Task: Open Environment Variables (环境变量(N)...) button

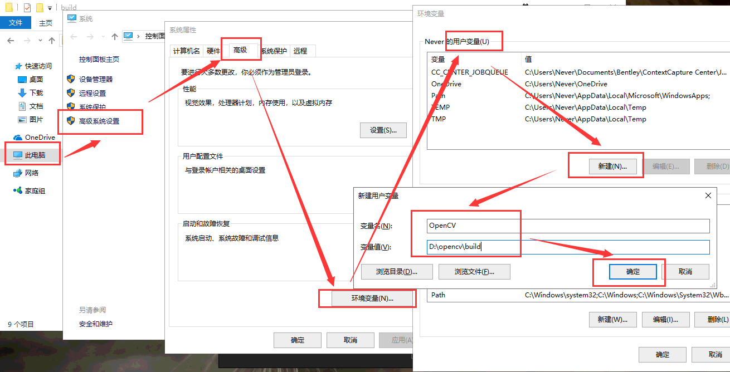Action: [x=373, y=298]
